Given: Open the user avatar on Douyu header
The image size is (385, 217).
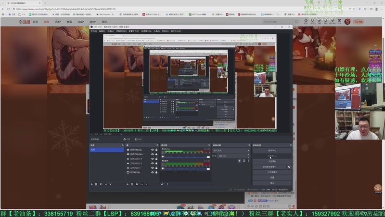Looking at the screenshot, I should point(347,22).
